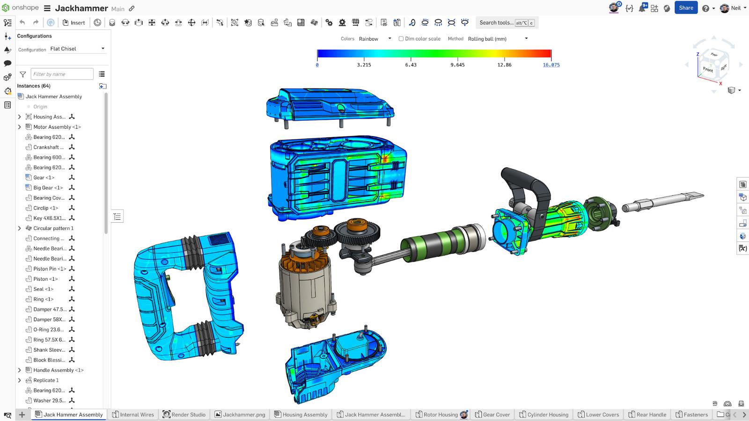Image resolution: width=749 pixels, height=421 pixels.
Task: Select the Fastened mate tool
Action: [x=112, y=22]
